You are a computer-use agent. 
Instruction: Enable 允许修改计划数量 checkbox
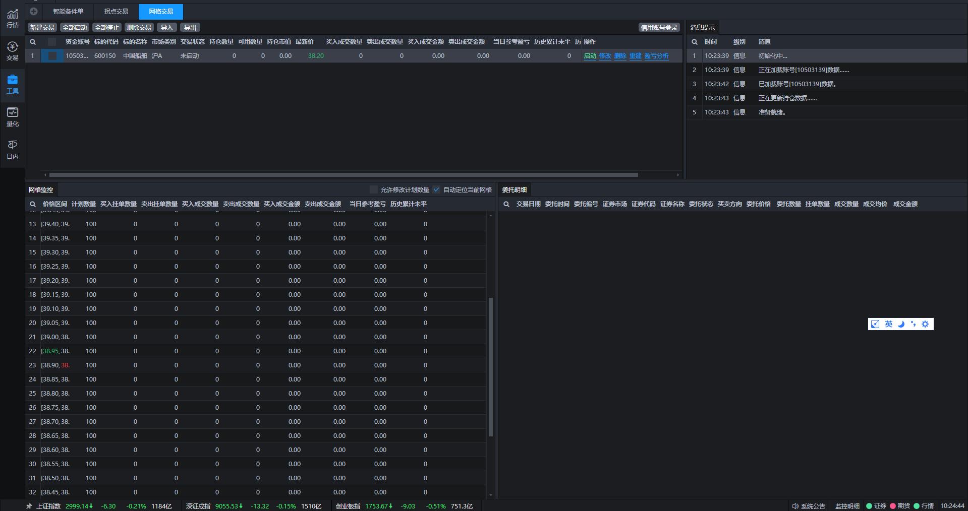tap(374, 189)
